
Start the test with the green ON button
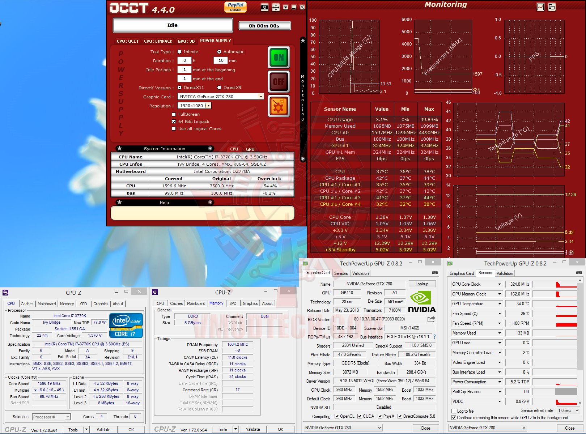pyautogui.click(x=279, y=58)
